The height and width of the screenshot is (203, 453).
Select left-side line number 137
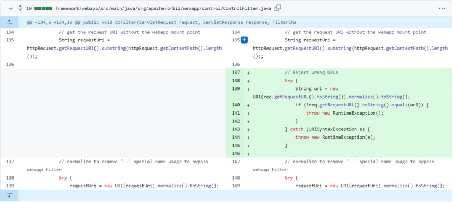(x=10, y=162)
